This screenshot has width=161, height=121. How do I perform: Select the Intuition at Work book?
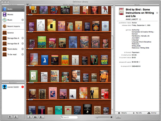tap(94, 93)
